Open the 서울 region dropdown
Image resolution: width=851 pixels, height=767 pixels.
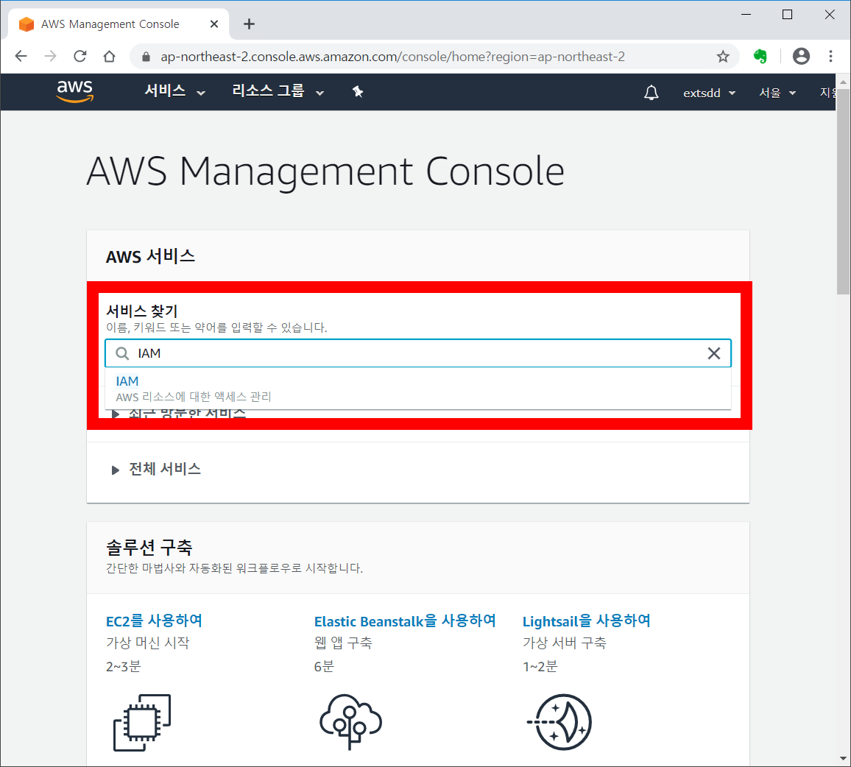(x=777, y=93)
